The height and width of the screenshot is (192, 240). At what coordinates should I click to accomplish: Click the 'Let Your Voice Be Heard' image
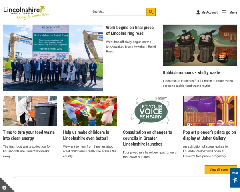tap(150, 111)
